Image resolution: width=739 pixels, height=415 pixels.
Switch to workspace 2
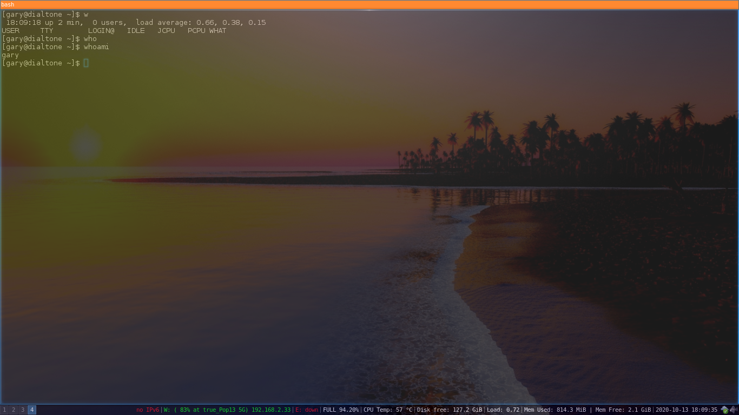tap(14, 410)
